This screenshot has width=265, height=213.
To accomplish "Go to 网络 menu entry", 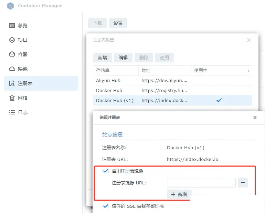I will [x=23, y=98].
